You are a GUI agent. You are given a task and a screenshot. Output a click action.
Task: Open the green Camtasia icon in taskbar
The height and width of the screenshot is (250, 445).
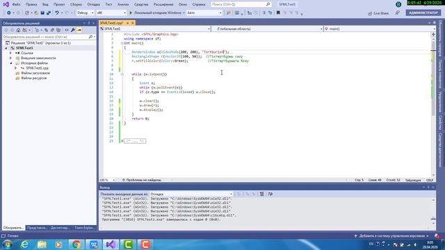tap(128, 244)
